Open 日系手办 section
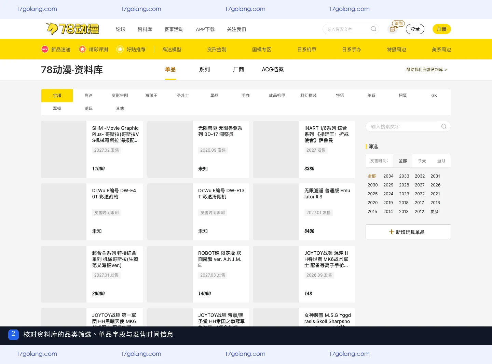Viewport: 492px width, 364px height. [x=352, y=50]
